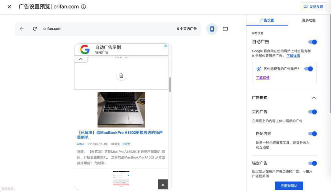331x192 pixels.
Task: Click the 发送反馈 feedback button
Action: pyautogui.click(x=314, y=7)
